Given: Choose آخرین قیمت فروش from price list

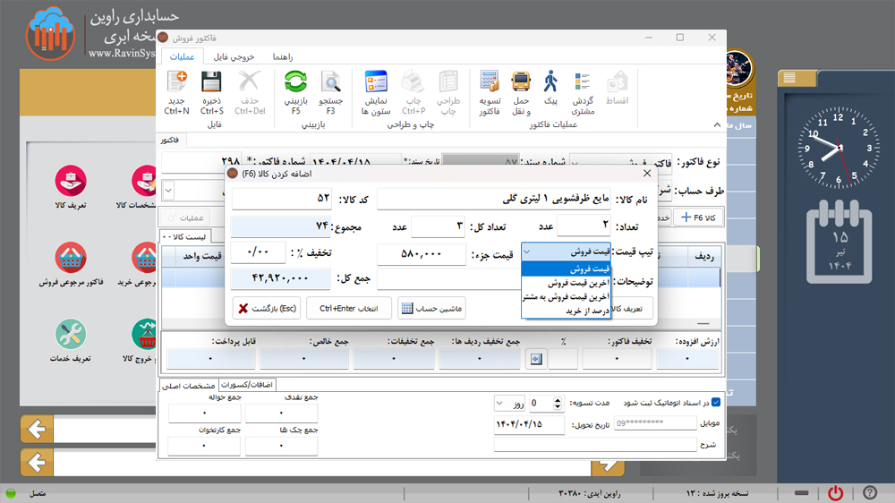Looking at the screenshot, I should click(566, 283).
